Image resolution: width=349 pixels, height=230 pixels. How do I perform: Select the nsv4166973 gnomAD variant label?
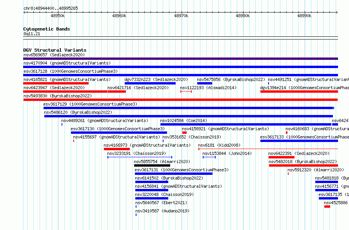pyautogui.click(x=147, y=145)
